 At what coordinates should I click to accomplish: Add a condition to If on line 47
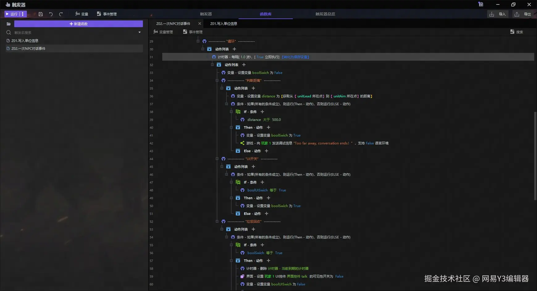pos(262,182)
